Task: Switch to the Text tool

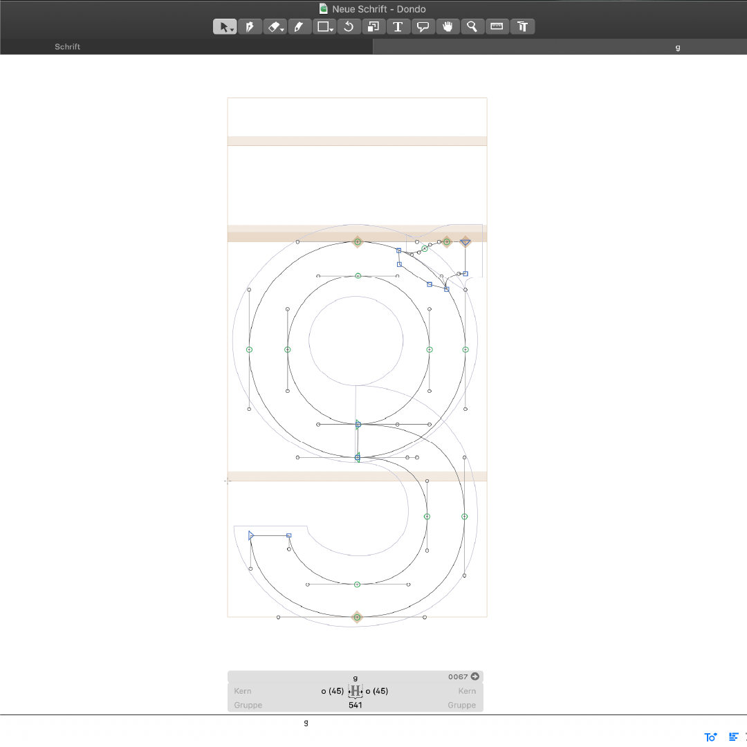Action: (398, 27)
